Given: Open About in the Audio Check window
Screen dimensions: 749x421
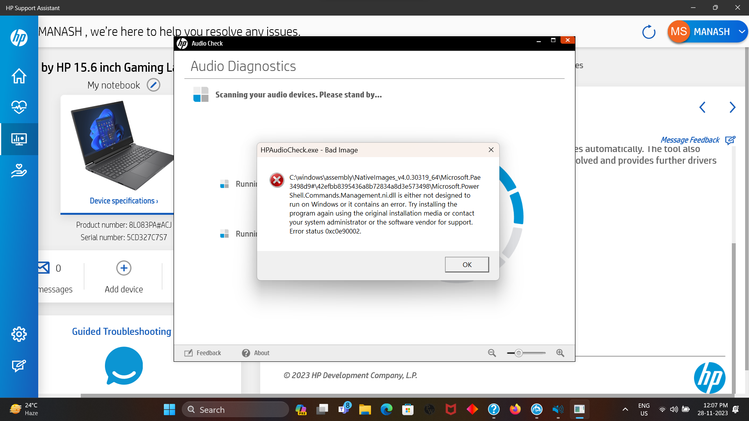Looking at the screenshot, I should [255, 353].
